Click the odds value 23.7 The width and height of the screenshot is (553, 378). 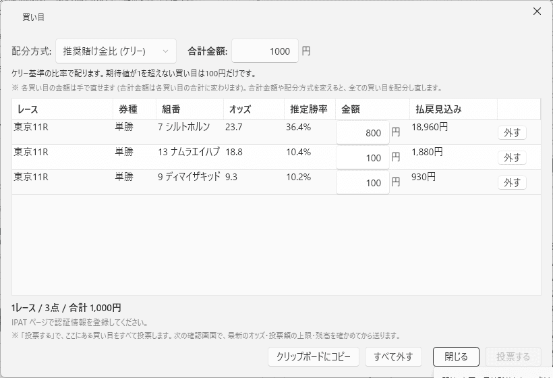click(234, 127)
